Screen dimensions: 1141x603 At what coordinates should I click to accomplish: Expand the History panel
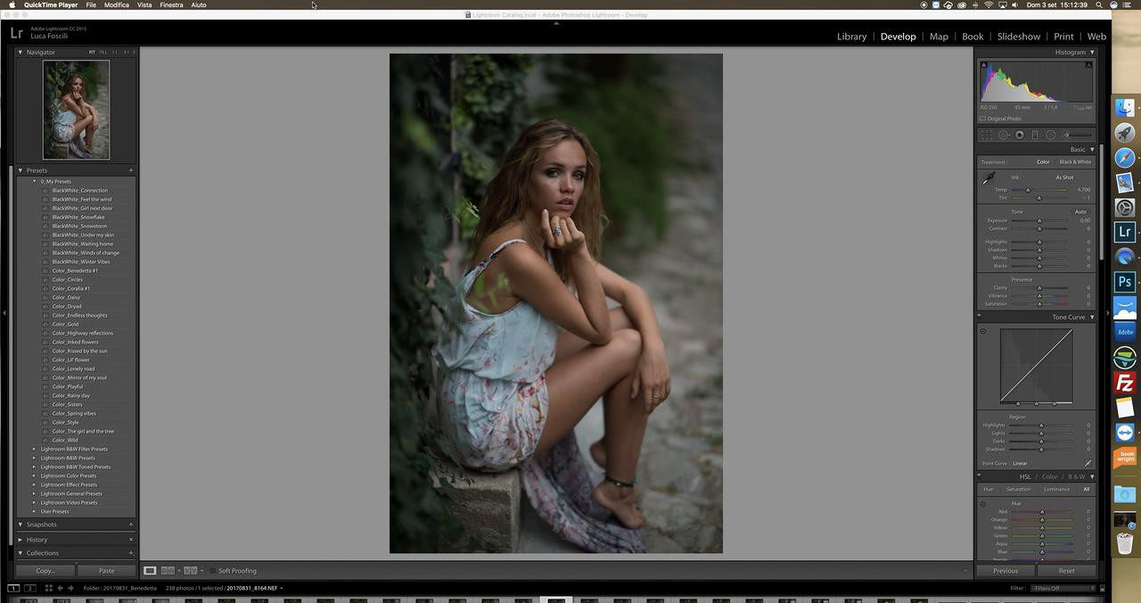[x=37, y=540]
